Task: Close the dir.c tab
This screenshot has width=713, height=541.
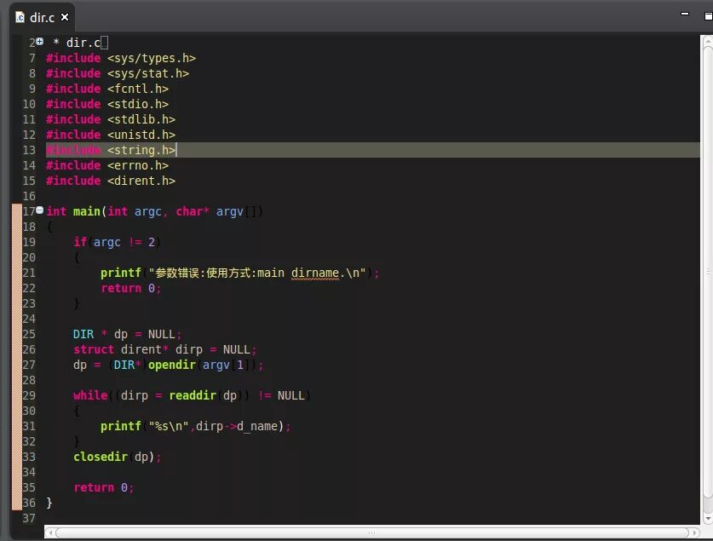Action: [65, 17]
